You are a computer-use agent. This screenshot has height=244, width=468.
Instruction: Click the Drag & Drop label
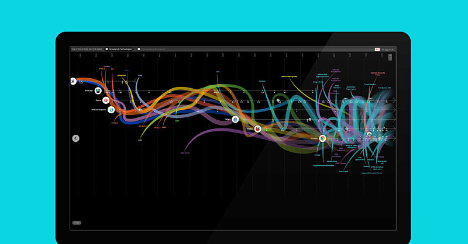[x=318, y=82]
